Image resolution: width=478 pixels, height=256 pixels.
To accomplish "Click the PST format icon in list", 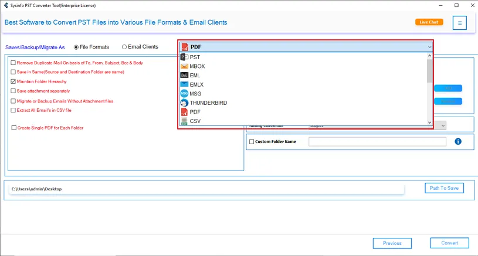I will coord(184,57).
